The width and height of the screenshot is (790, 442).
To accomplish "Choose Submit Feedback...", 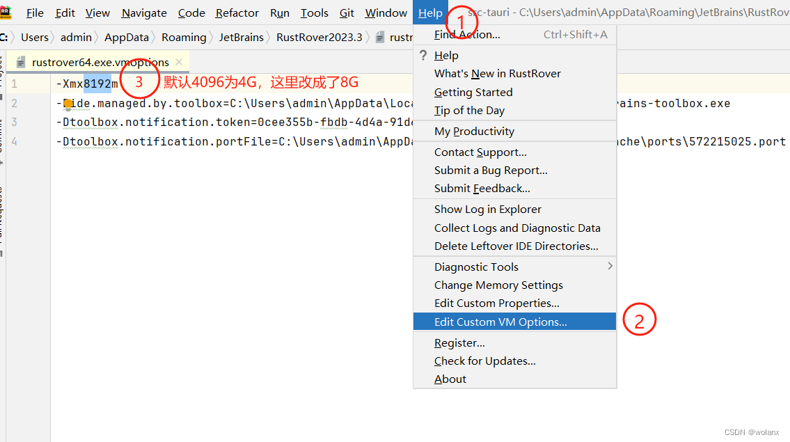I will 514,189.
